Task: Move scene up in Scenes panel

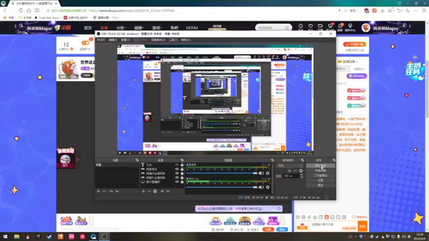Action: [111, 191]
